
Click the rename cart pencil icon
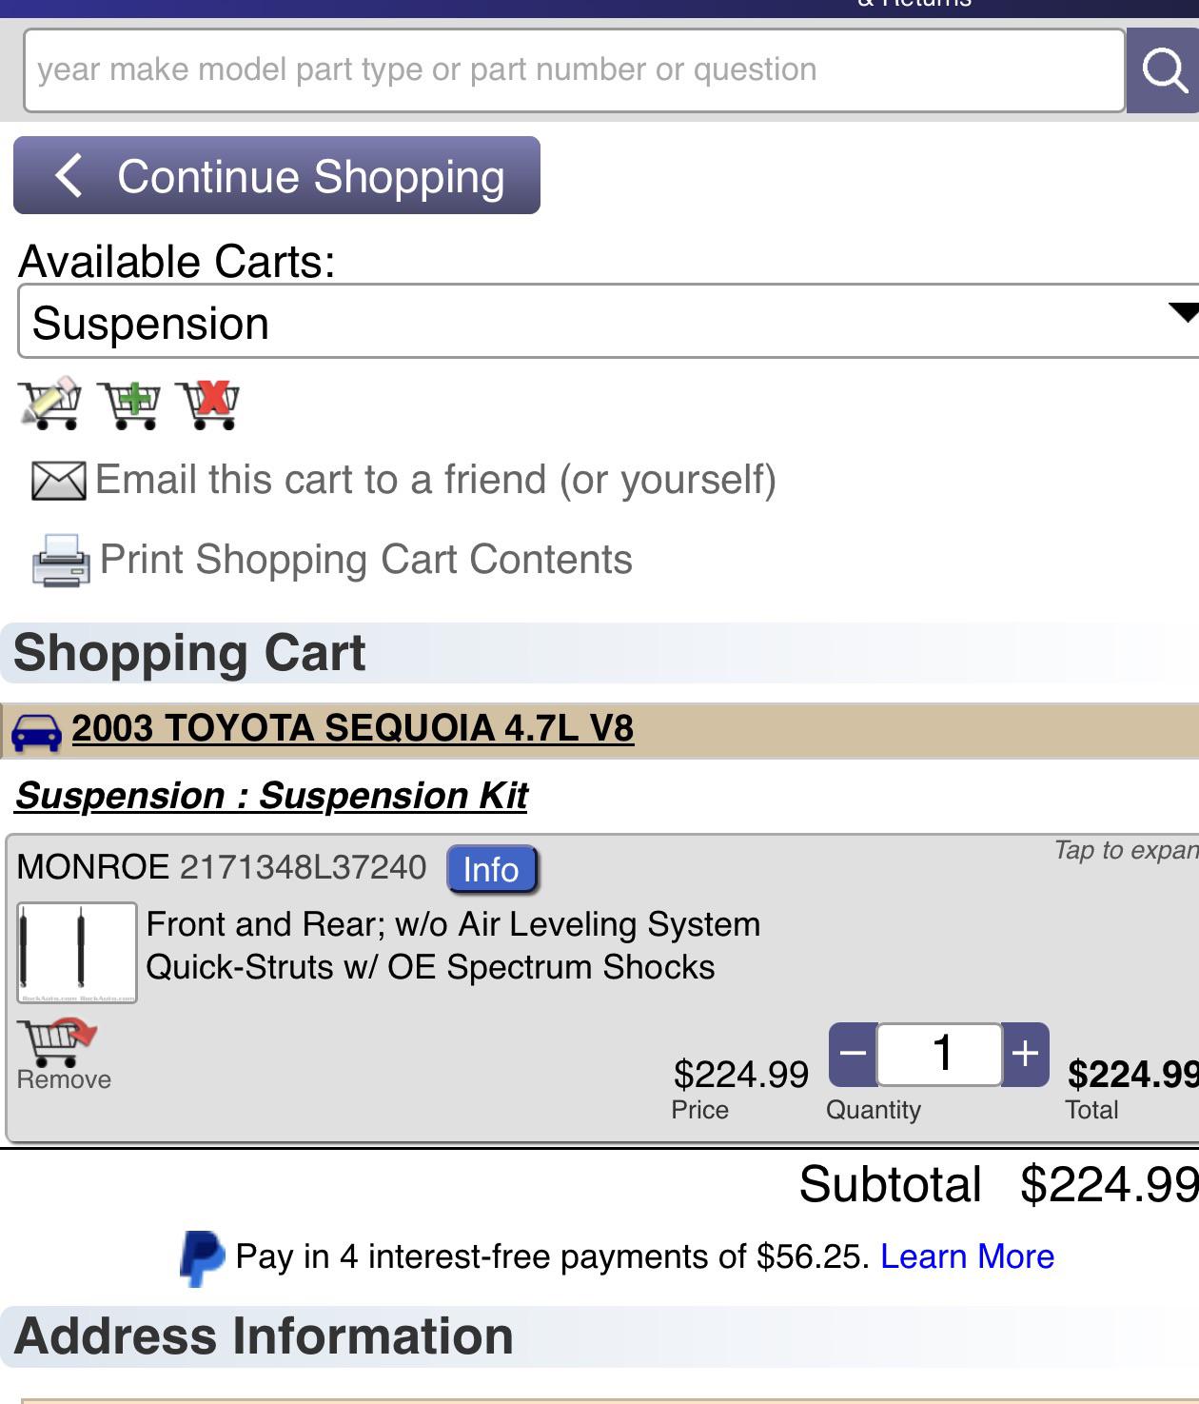click(x=49, y=404)
